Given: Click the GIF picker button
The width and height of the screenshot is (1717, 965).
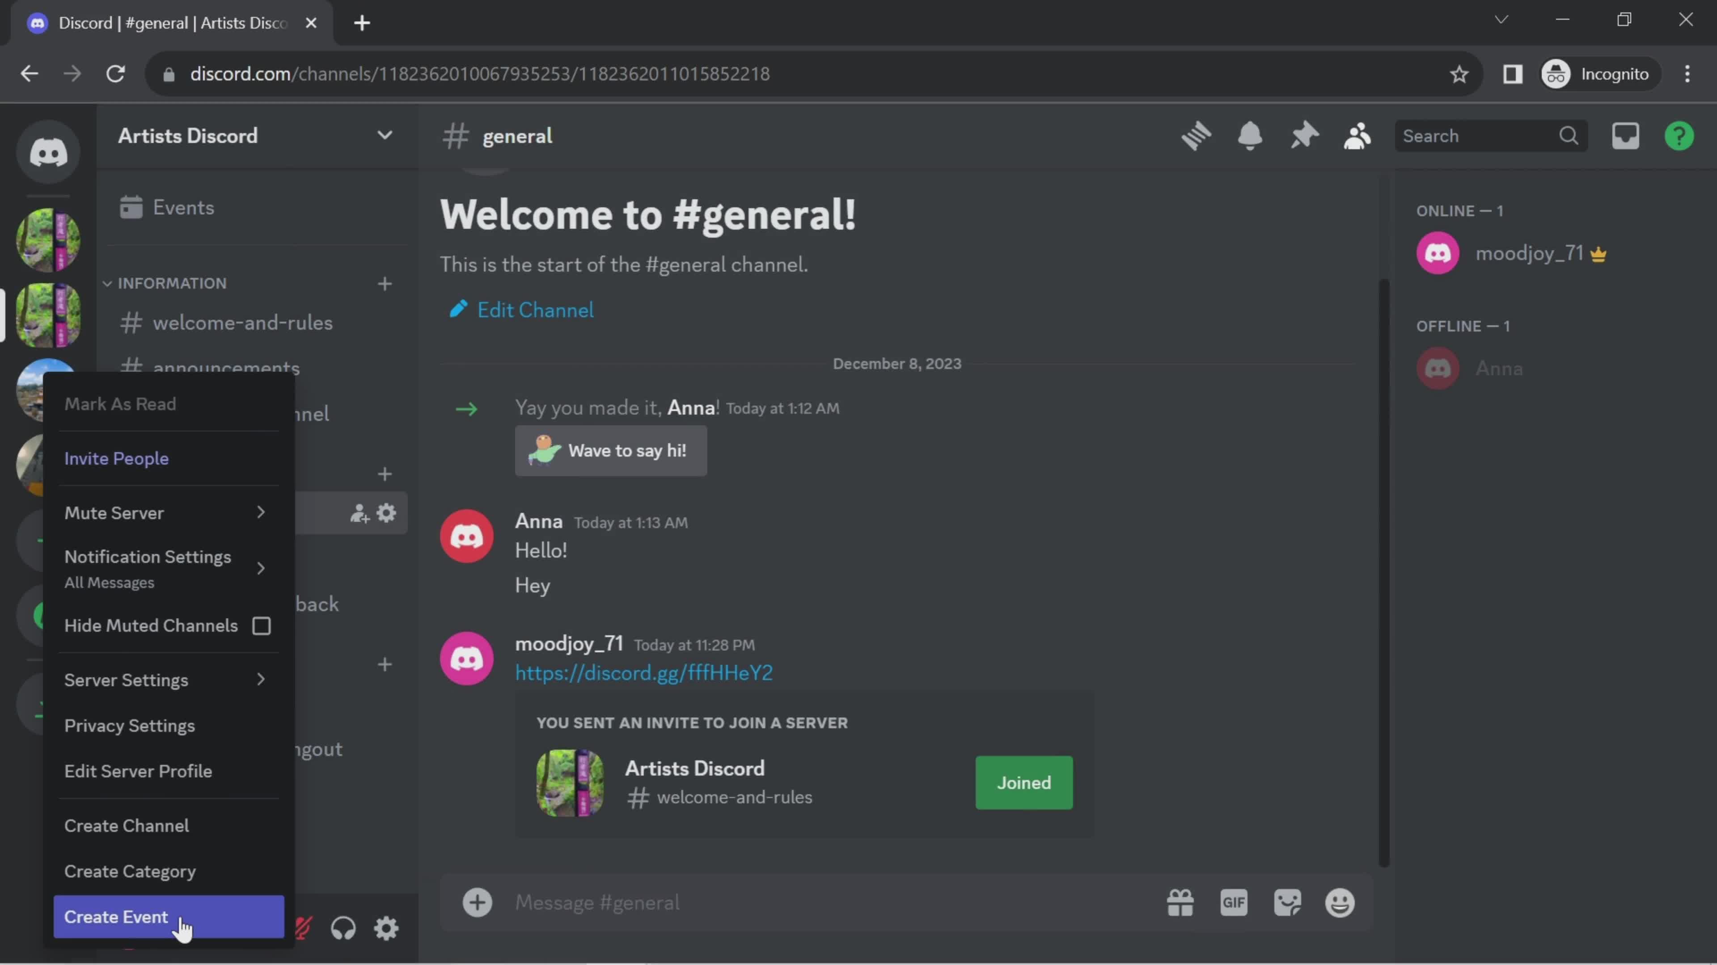Looking at the screenshot, I should point(1234,902).
